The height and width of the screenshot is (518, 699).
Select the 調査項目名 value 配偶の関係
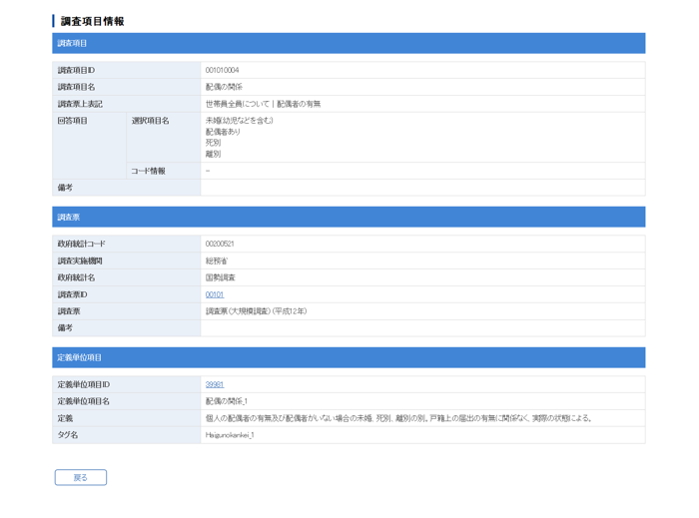tap(224, 87)
